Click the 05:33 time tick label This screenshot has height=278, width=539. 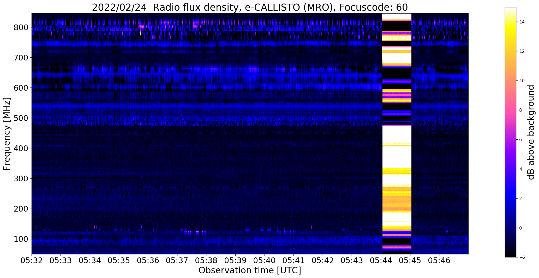click(61, 260)
